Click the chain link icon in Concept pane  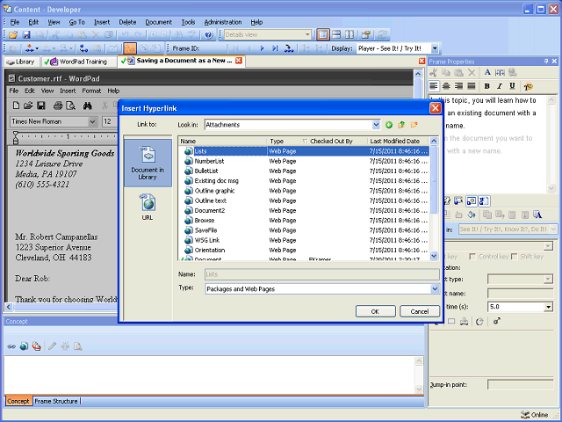point(11,346)
